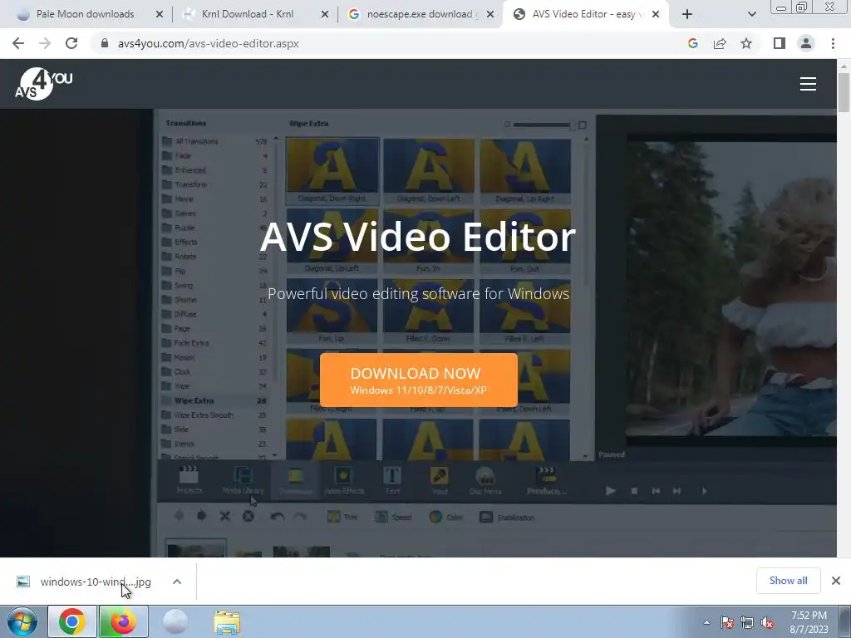Click the Download Now button

point(419,380)
